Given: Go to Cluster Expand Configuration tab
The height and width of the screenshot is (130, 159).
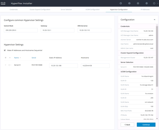Looking at the screenshot, I should pos(40,9).
